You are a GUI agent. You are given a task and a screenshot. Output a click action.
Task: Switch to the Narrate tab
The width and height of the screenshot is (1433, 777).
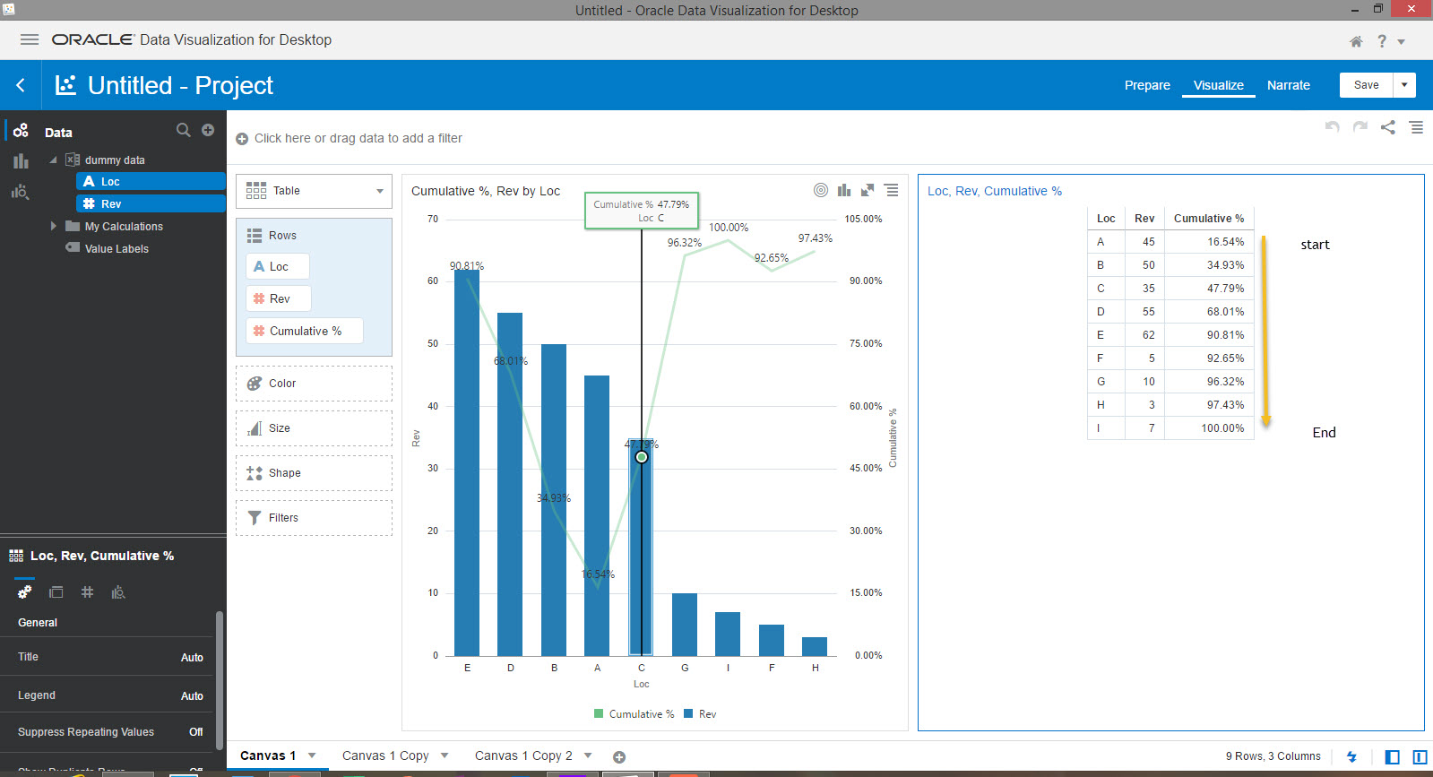[1288, 85]
